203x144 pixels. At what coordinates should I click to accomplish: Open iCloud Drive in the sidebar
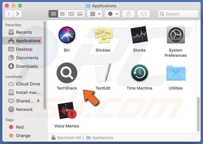click(x=22, y=84)
